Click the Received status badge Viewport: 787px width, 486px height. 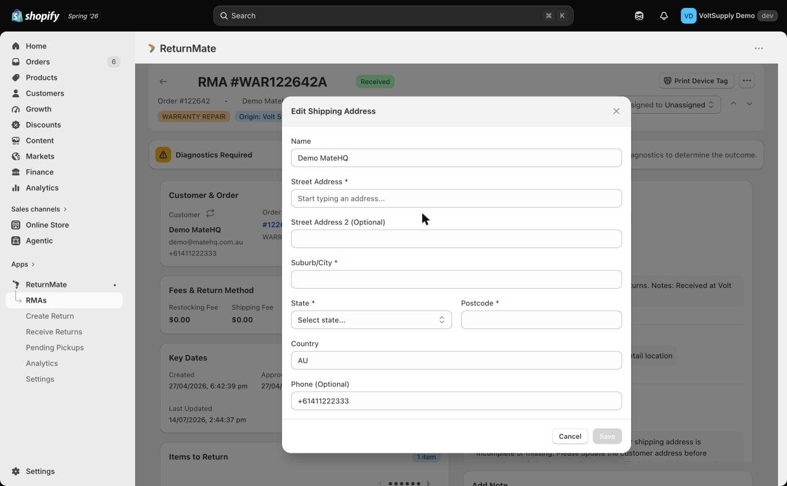coord(375,82)
